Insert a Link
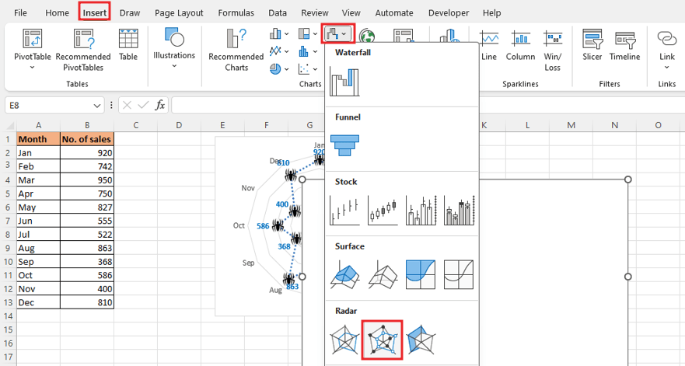685x366 pixels. click(666, 50)
